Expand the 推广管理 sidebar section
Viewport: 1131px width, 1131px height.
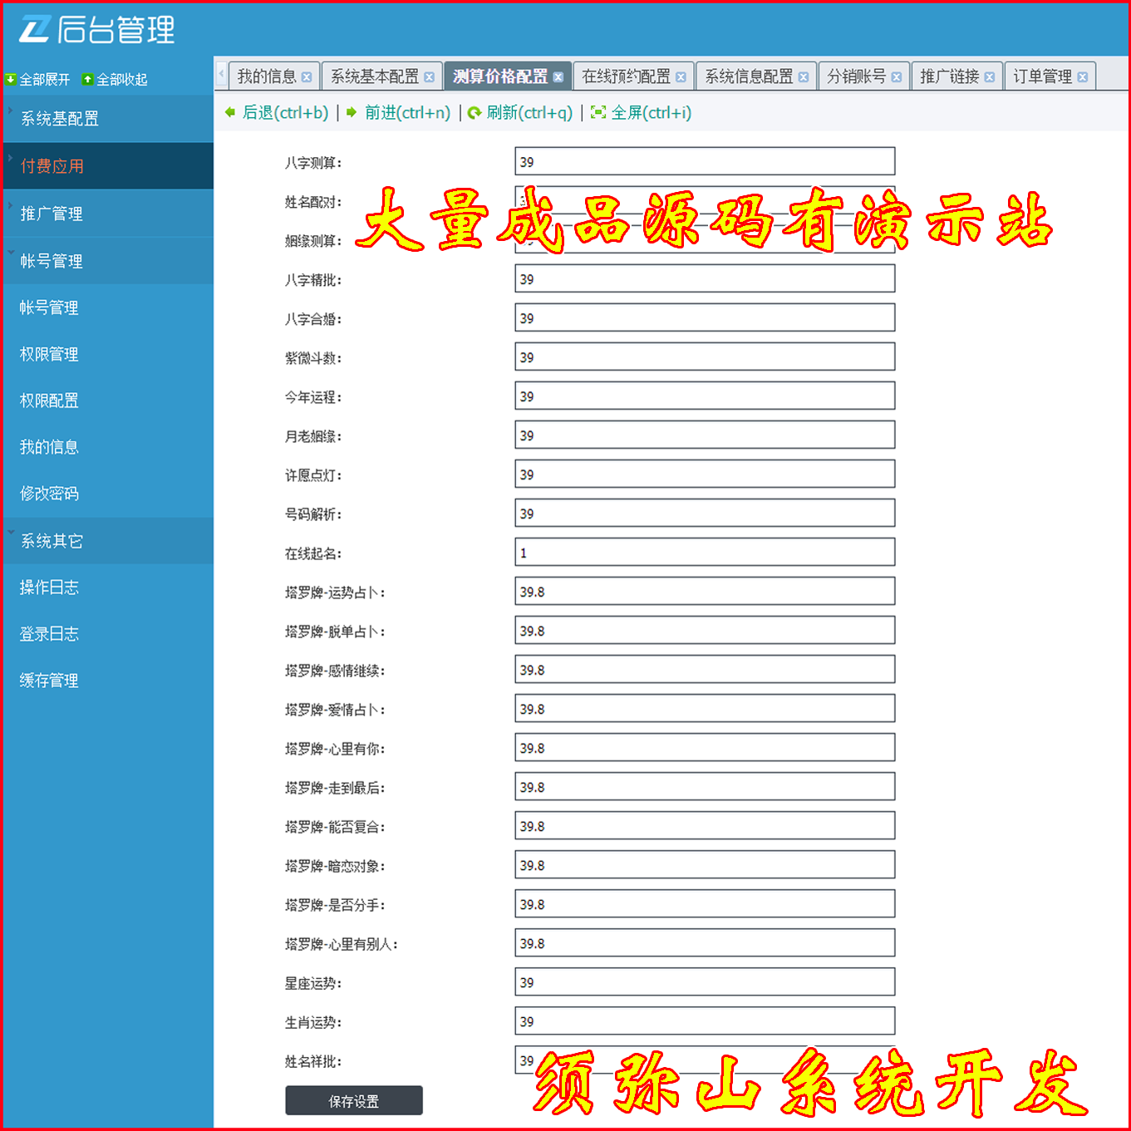click(x=8, y=205)
